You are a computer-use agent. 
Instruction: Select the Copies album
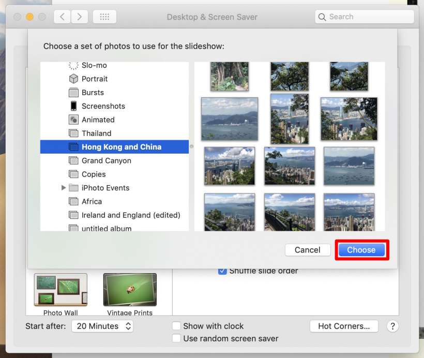click(x=114, y=174)
